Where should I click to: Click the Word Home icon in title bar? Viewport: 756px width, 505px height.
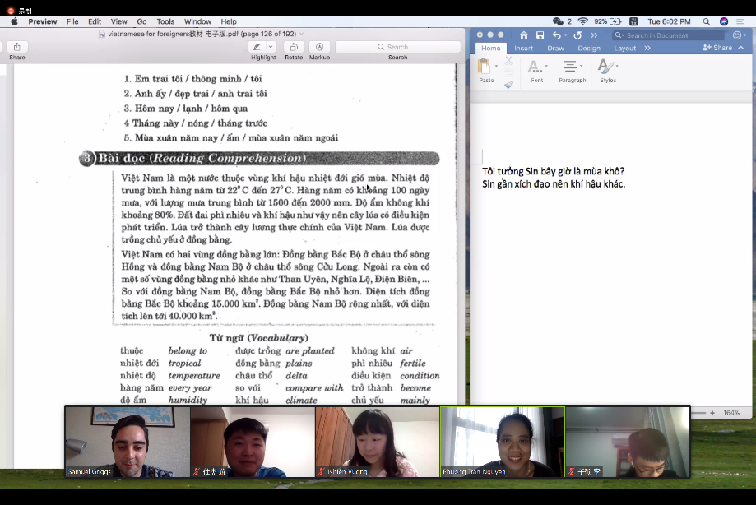(523, 35)
